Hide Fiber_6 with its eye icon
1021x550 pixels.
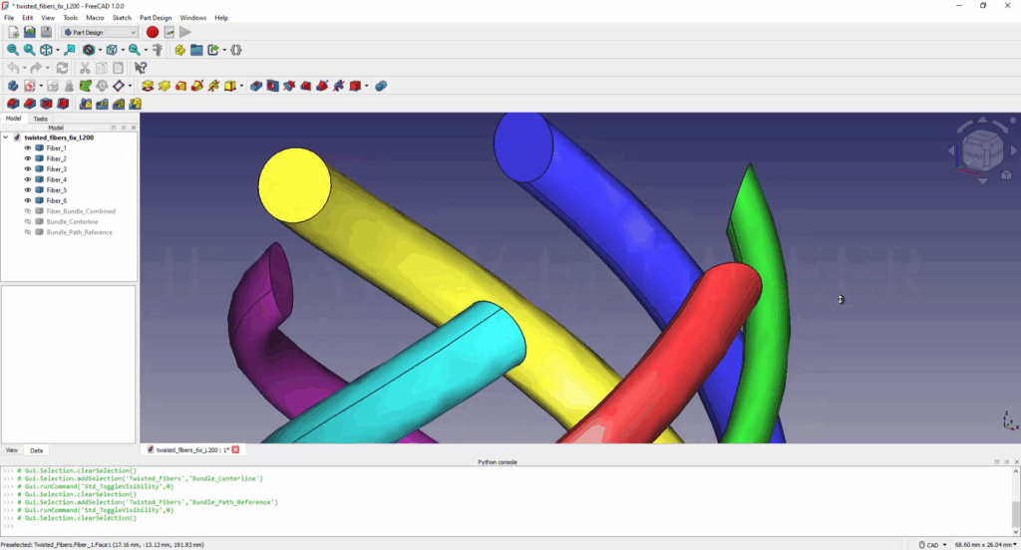pos(27,200)
